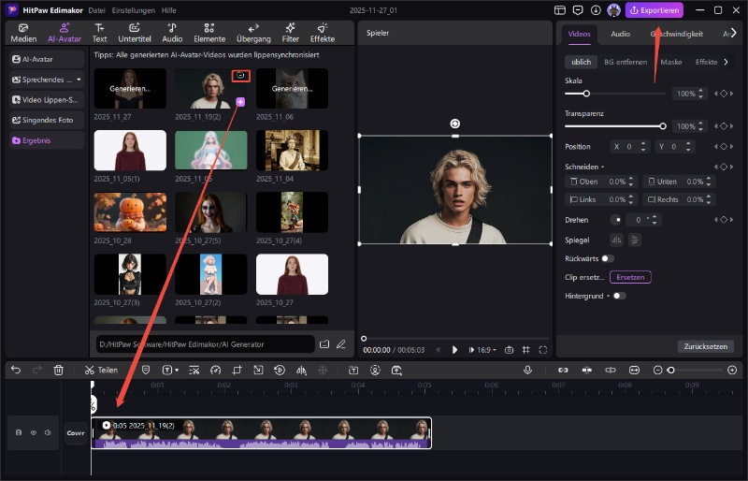Enable the Rückwärts toggle
Viewport: 748px width, 481px height.
tap(608, 258)
